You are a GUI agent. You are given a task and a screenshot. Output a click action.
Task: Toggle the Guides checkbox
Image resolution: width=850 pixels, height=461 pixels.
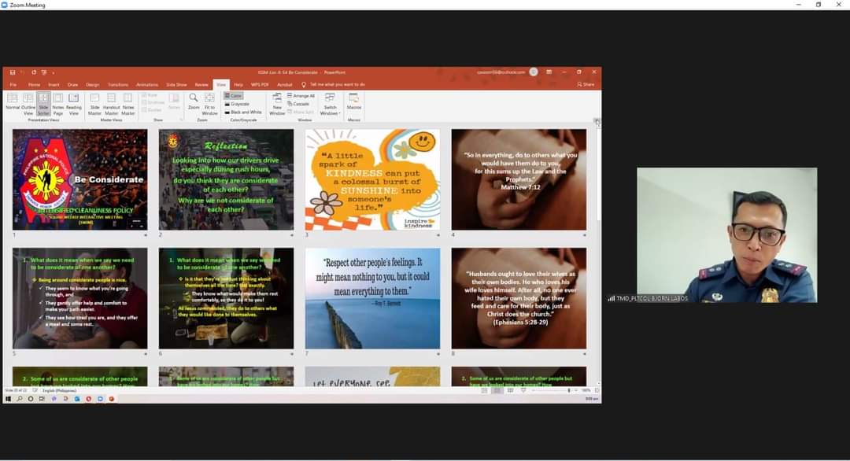tap(152, 109)
